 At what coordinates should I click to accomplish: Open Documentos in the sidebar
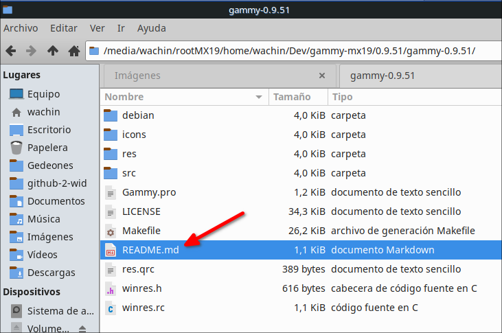point(49,201)
